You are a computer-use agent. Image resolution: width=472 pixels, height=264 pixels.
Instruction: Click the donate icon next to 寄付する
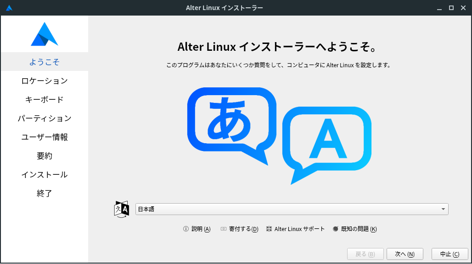click(223, 229)
